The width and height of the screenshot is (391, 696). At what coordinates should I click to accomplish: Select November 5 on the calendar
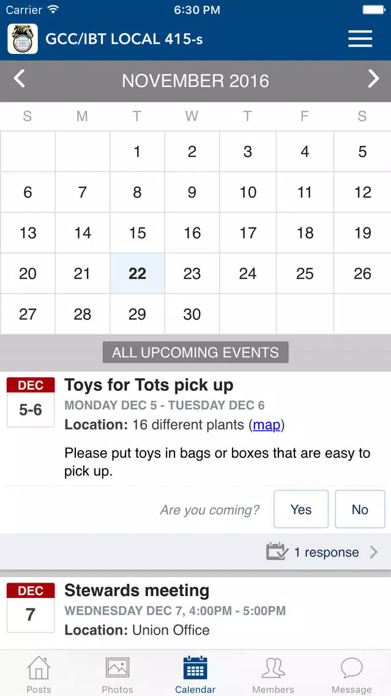click(362, 151)
